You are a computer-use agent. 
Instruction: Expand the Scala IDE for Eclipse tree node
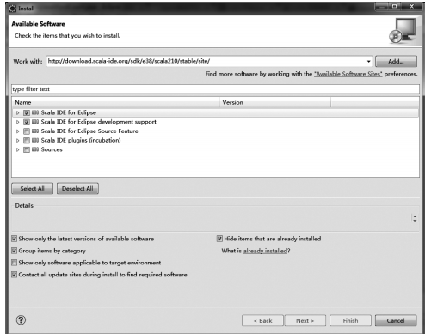pyautogui.click(x=18, y=112)
